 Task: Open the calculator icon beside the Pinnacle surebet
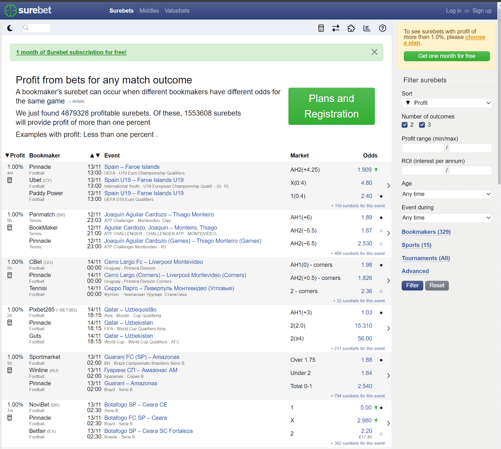click(x=10, y=180)
